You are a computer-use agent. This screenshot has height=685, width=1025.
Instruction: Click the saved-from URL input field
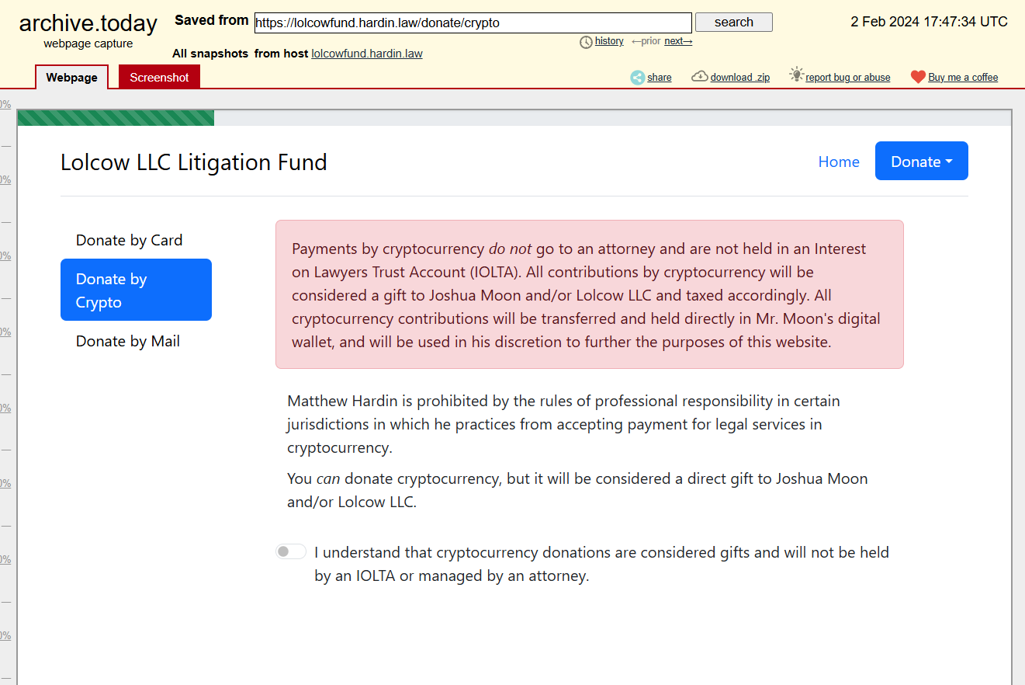[473, 23]
